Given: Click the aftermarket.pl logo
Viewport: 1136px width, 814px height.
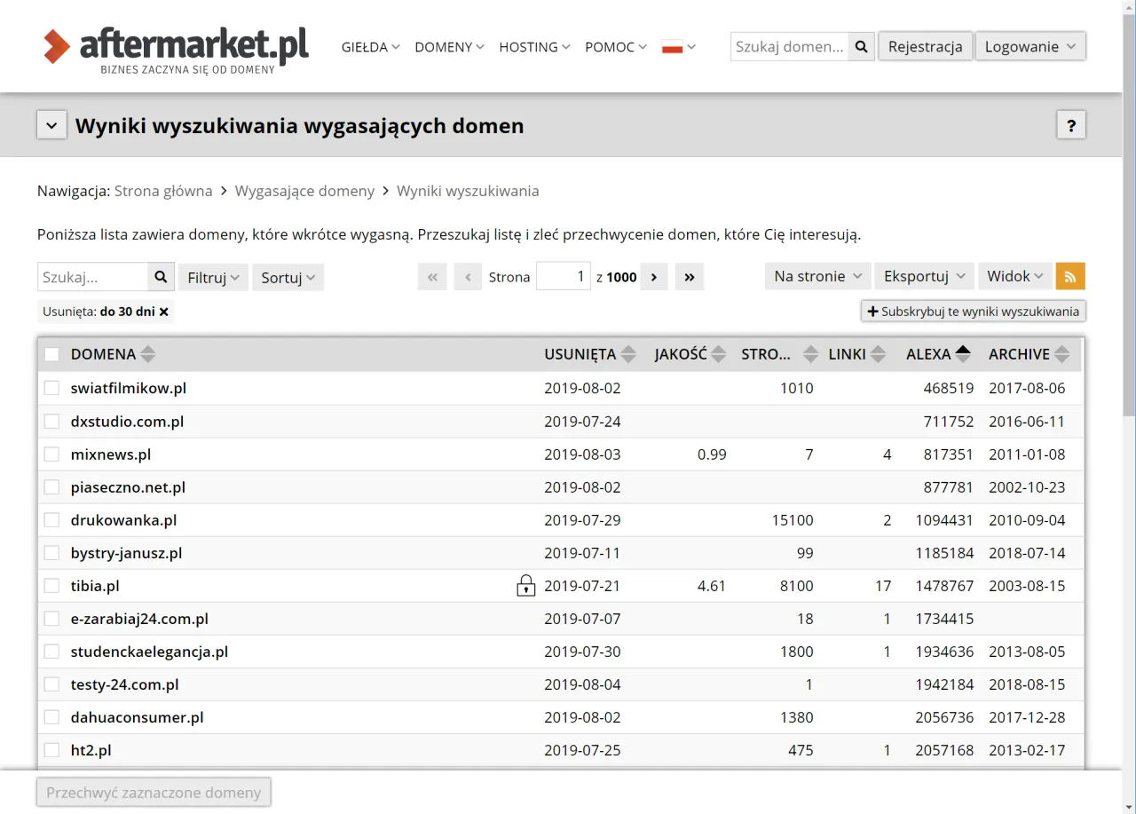Looking at the screenshot, I should [175, 46].
